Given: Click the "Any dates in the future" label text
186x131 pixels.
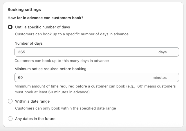Looking at the screenshot, I should tap(35, 119).
